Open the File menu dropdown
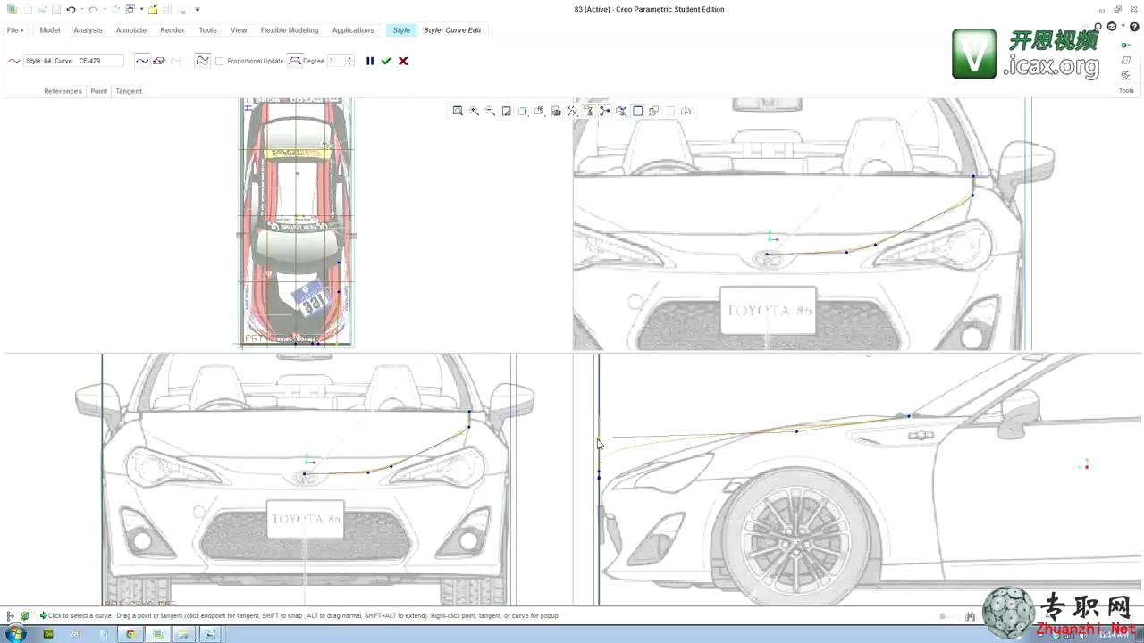 tap(15, 30)
